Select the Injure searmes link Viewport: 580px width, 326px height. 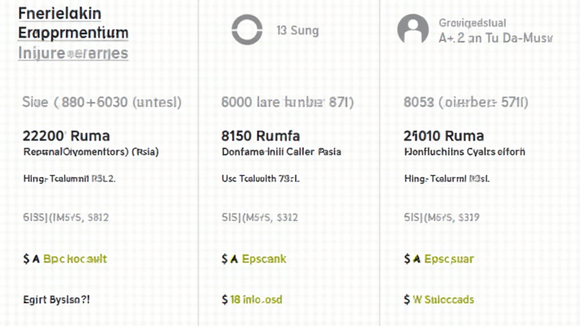(73, 53)
